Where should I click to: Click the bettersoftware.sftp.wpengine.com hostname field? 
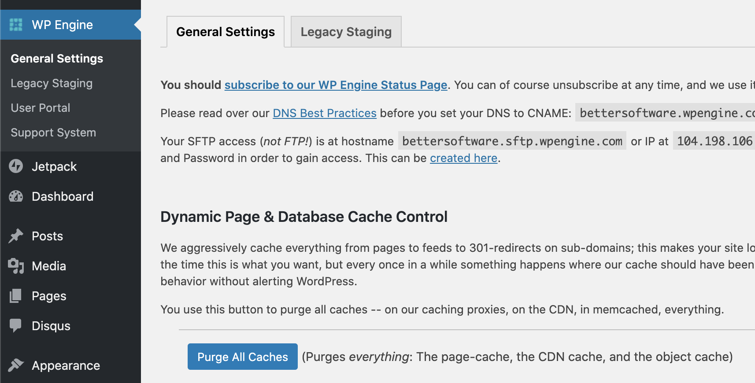(x=512, y=141)
